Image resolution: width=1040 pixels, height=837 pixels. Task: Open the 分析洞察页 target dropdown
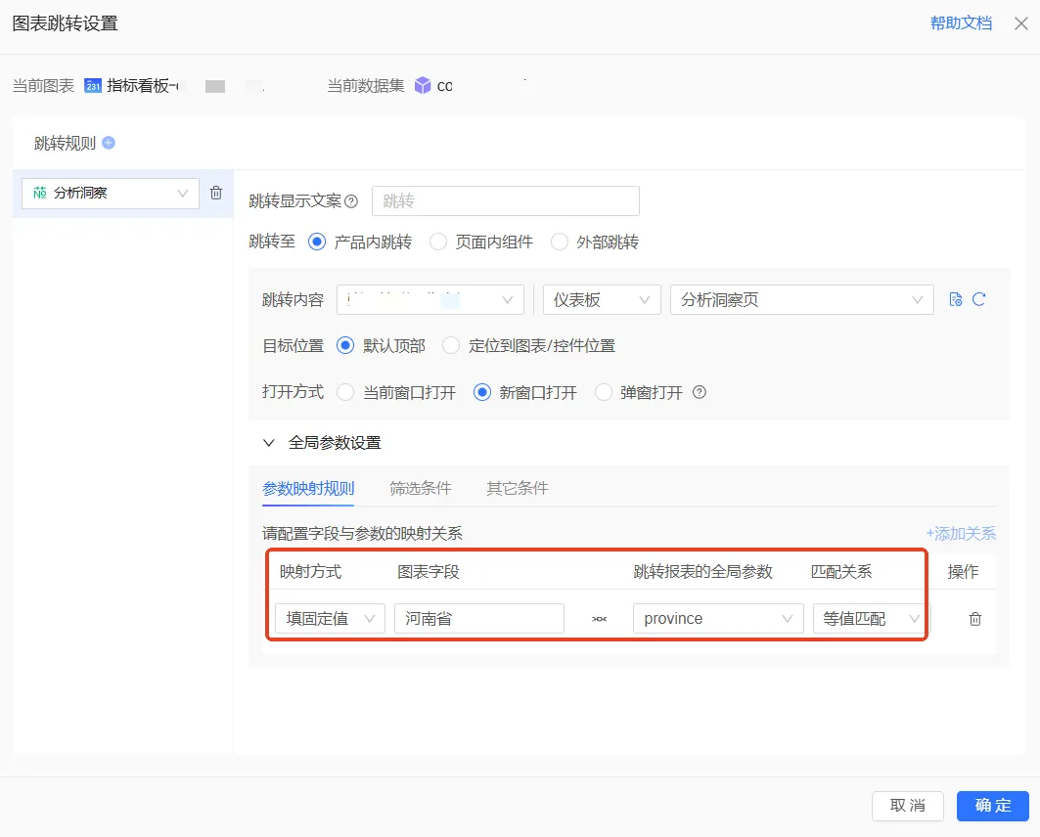pyautogui.click(x=802, y=299)
